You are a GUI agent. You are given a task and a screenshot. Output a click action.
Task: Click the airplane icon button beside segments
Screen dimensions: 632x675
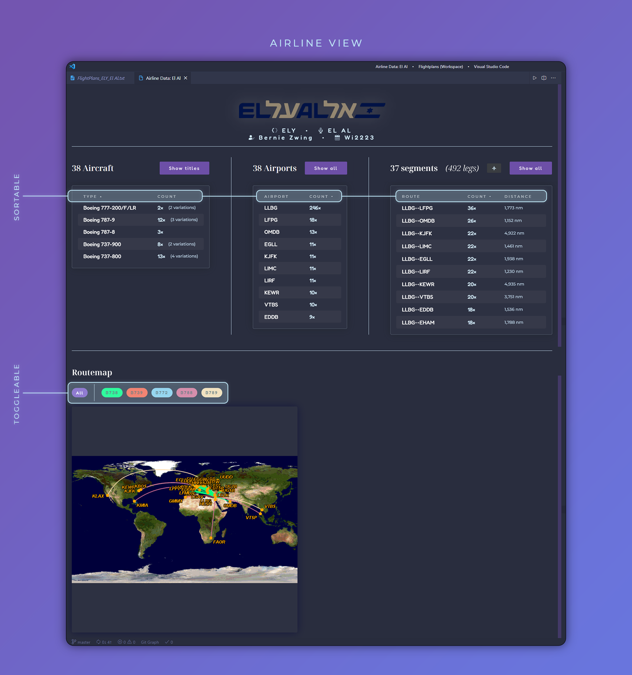pos(494,168)
